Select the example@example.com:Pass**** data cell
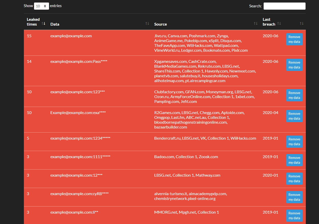Screen dimensions: 319x224 (x=79, y=61)
